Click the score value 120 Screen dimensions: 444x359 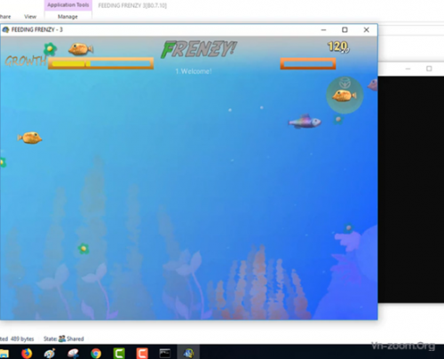(338, 47)
